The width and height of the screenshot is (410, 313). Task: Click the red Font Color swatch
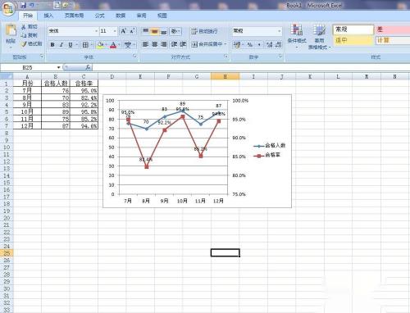(x=113, y=45)
